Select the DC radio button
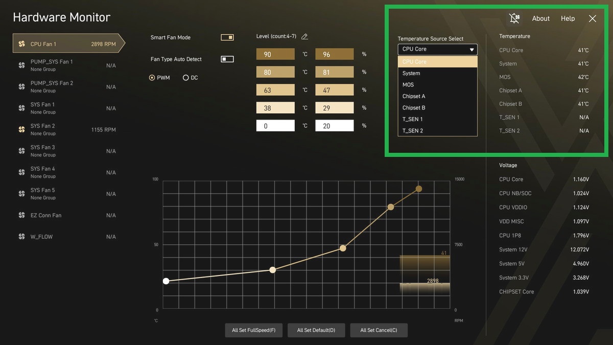Image resolution: width=613 pixels, height=345 pixels. click(186, 78)
